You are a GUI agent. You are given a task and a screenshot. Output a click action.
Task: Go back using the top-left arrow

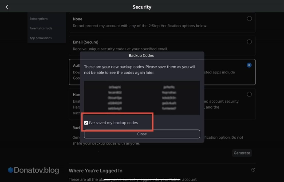pos(7,7)
